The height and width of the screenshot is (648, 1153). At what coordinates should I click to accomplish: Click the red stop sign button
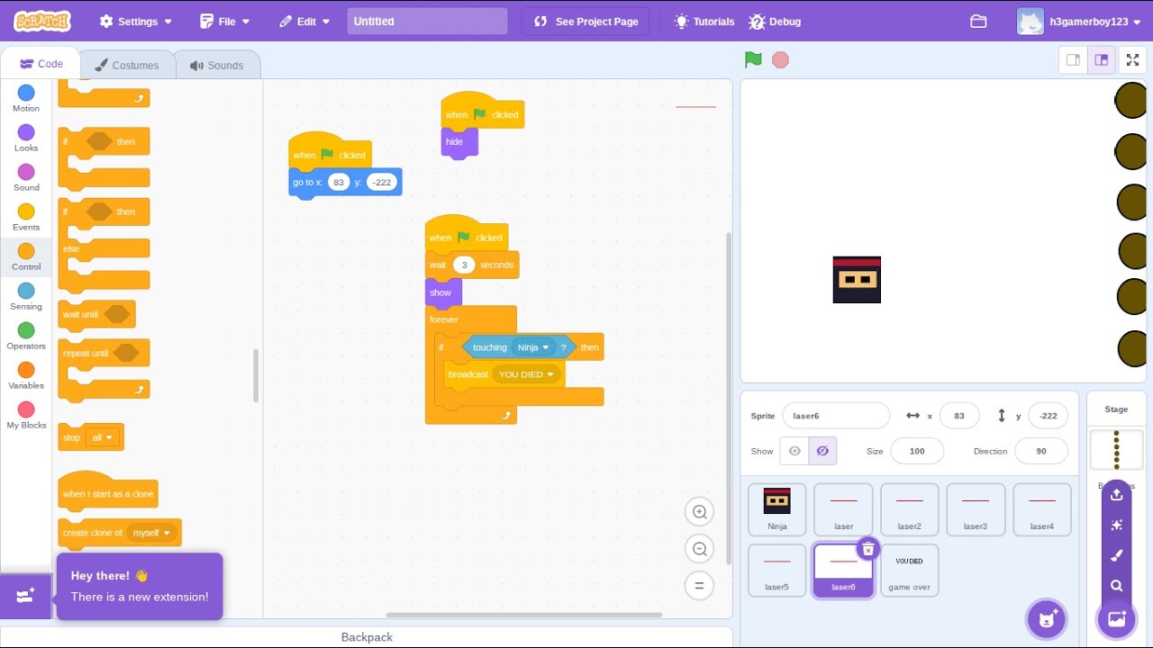pyautogui.click(x=781, y=60)
